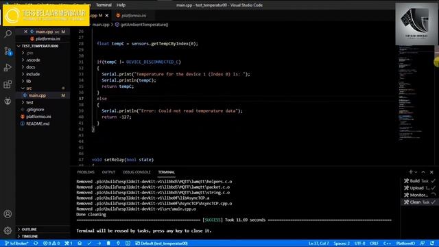This screenshot has height=247, width=439.
Task: Open the Source Control view
Action: [8, 51]
